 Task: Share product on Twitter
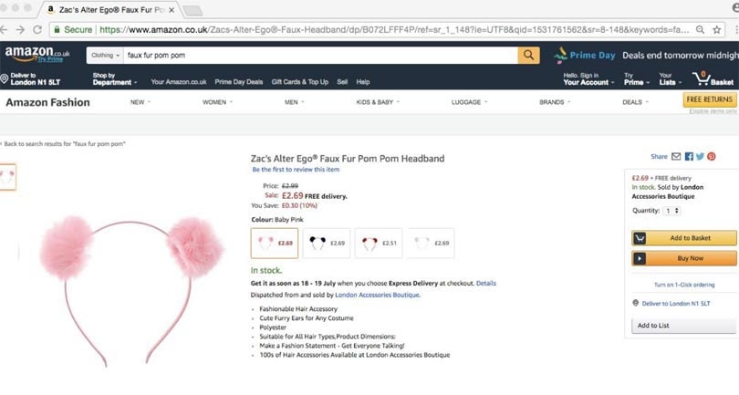[x=700, y=157]
